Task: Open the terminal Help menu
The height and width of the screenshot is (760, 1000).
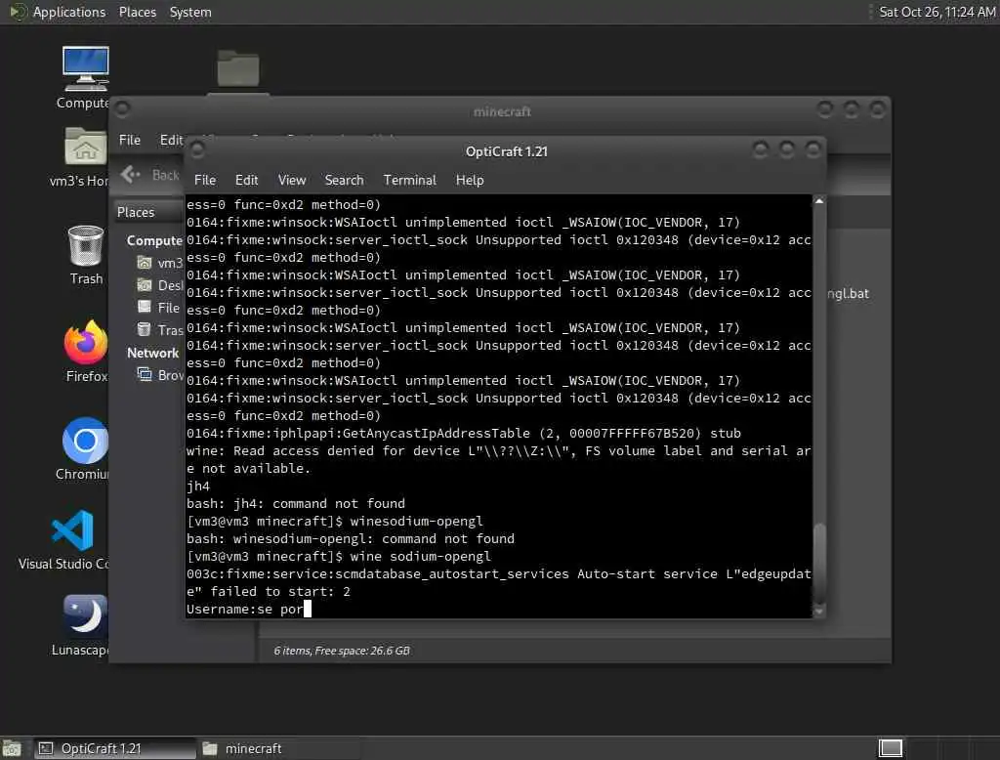Action: pos(470,180)
